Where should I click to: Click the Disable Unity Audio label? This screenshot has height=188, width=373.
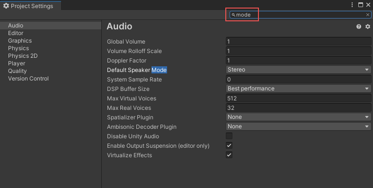(133, 136)
